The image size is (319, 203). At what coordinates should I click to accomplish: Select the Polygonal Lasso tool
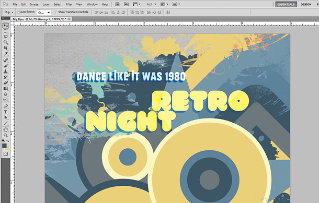coord(6,37)
